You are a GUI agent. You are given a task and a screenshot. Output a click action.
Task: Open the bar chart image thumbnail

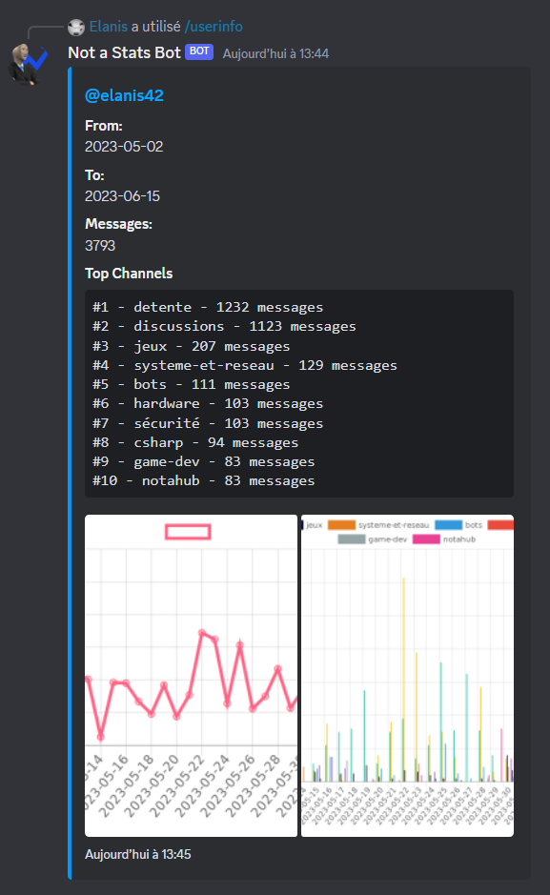(407, 676)
